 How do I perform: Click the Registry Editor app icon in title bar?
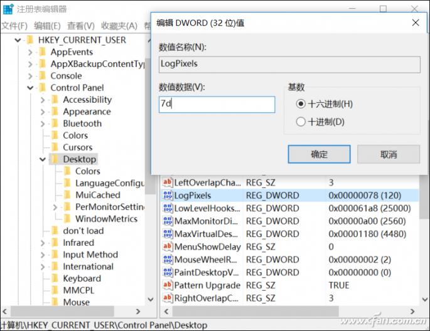[x=8, y=9]
